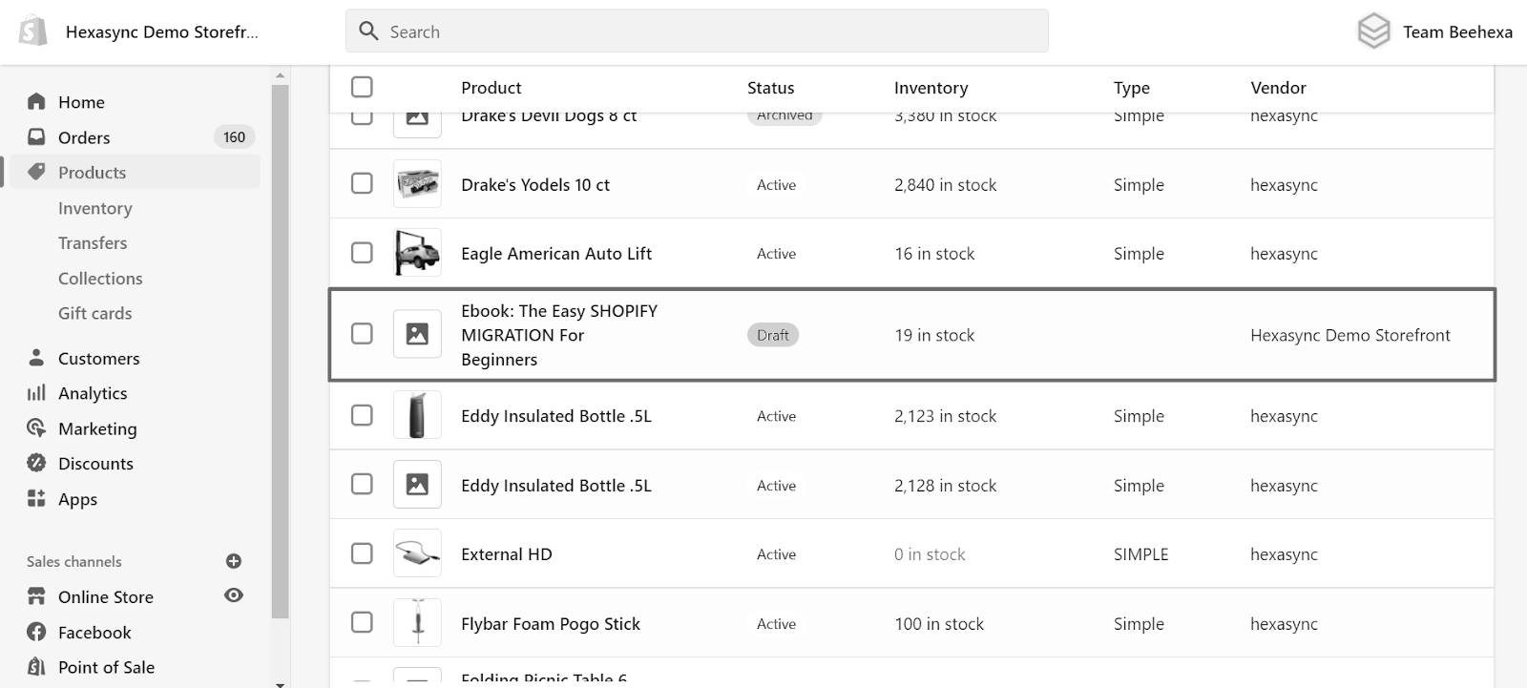The width and height of the screenshot is (1527, 688).
Task: Click '19 in stock' inventory cell
Action: coord(934,335)
